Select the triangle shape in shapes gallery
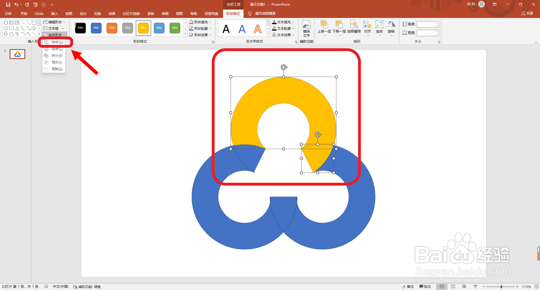This screenshot has height=290, width=540. click(x=17, y=28)
